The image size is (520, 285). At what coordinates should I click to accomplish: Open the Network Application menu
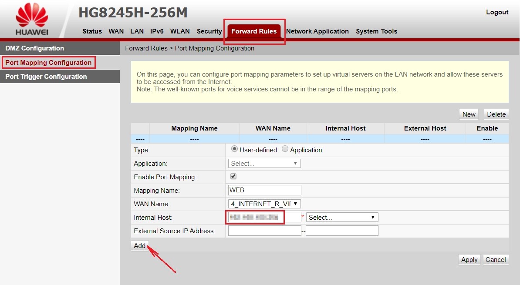click(x=317, y=31)
